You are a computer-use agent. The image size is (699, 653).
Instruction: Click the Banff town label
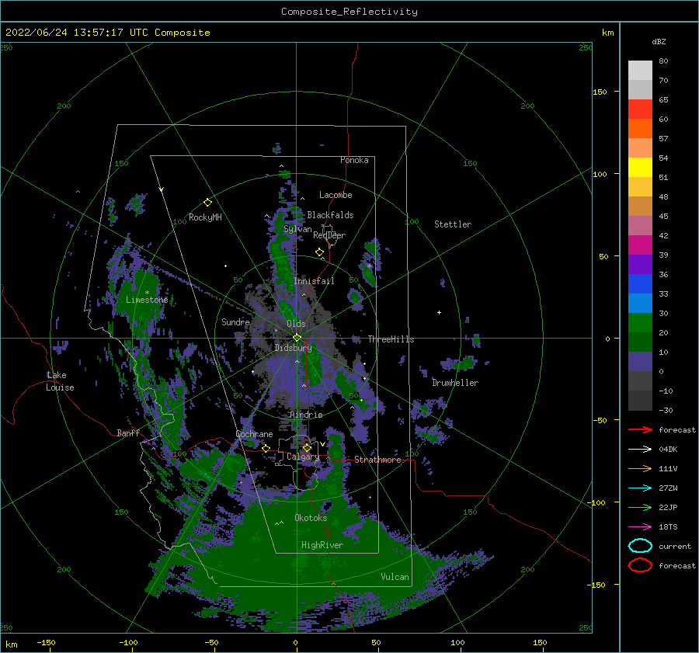coord(128,432)
